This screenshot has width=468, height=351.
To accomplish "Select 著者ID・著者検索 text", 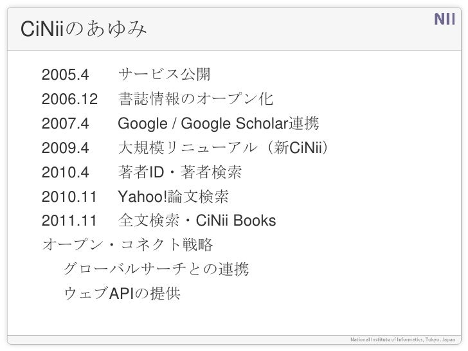I will coord(180,172).
